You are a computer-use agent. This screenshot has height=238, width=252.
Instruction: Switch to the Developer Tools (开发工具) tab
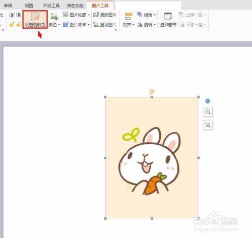(x=51, y=6)
